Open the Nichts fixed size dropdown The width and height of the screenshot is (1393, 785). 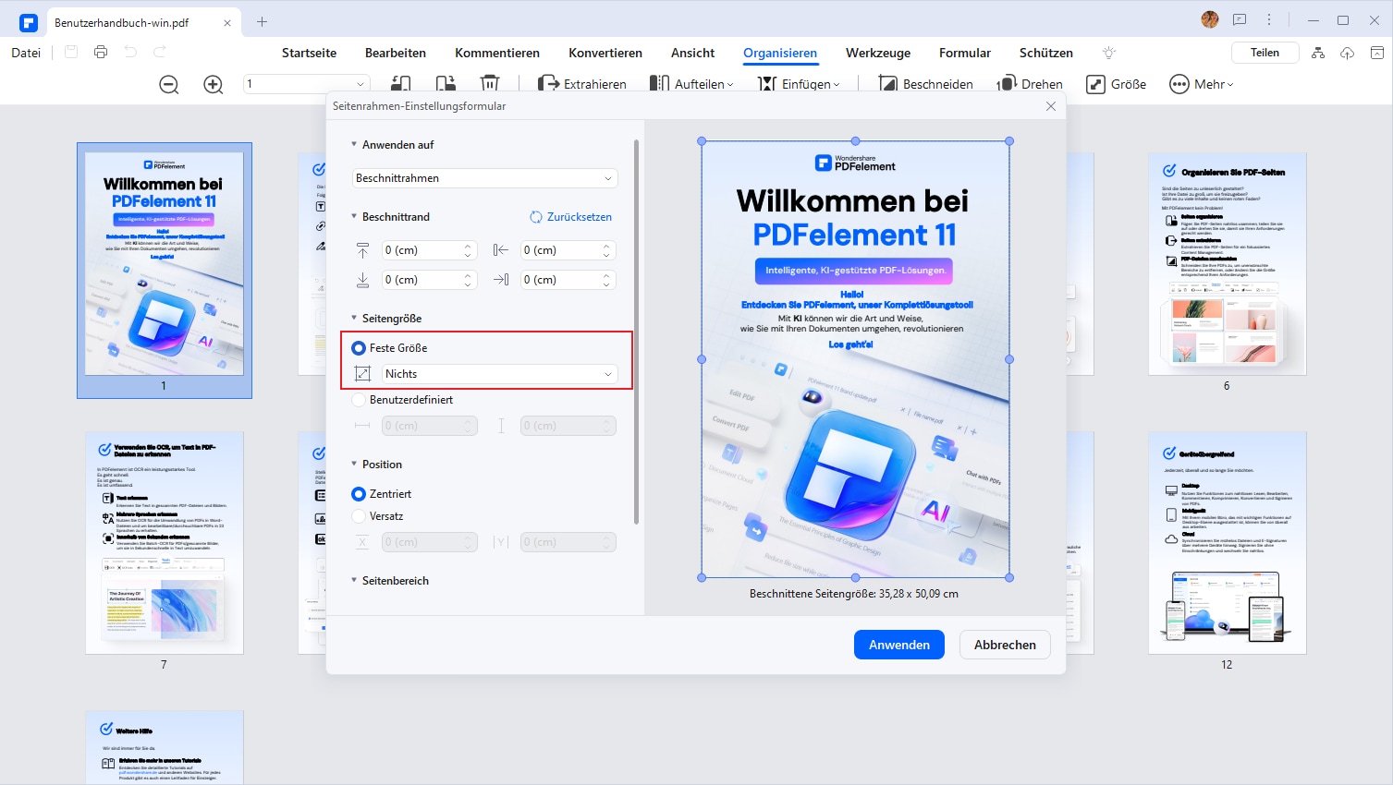tap(499, 374)
